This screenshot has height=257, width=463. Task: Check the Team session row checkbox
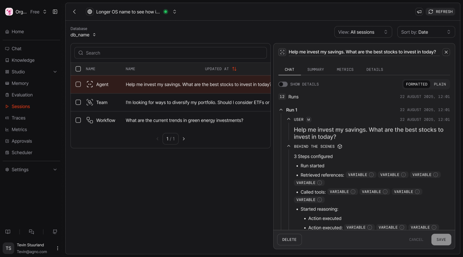(x=78, y=102)
